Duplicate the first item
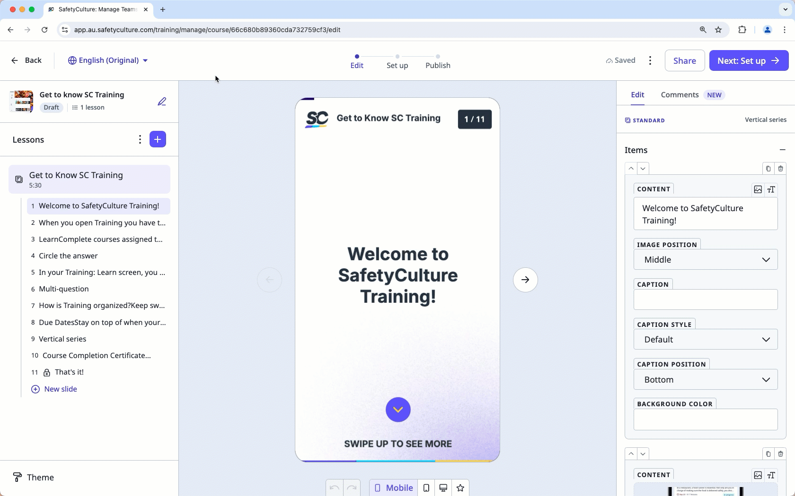795x496 pixels. click(768, 168)
